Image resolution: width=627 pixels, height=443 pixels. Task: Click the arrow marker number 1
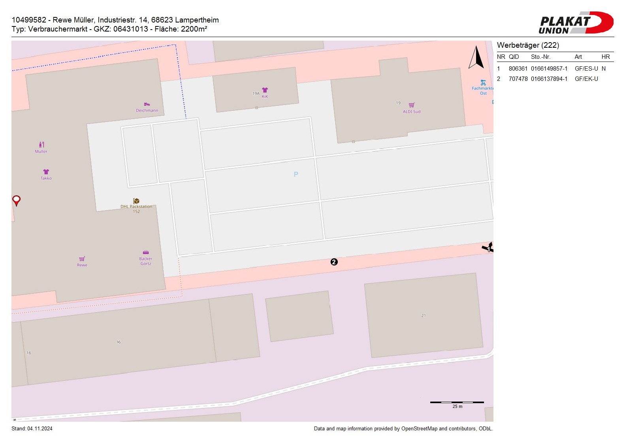click(488, 248)
